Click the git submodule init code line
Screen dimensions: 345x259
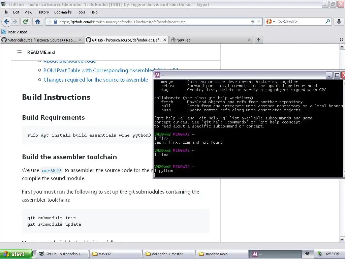52,218
